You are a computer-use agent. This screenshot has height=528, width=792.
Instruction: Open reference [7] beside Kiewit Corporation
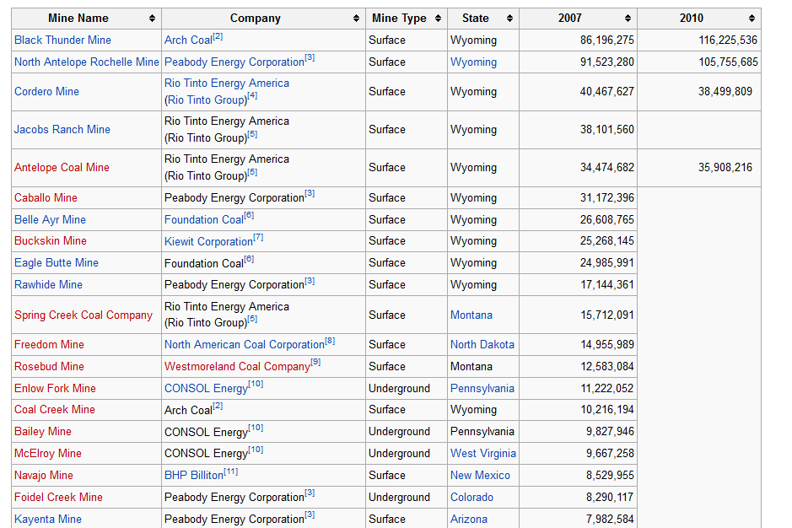(x=258, y=237)
